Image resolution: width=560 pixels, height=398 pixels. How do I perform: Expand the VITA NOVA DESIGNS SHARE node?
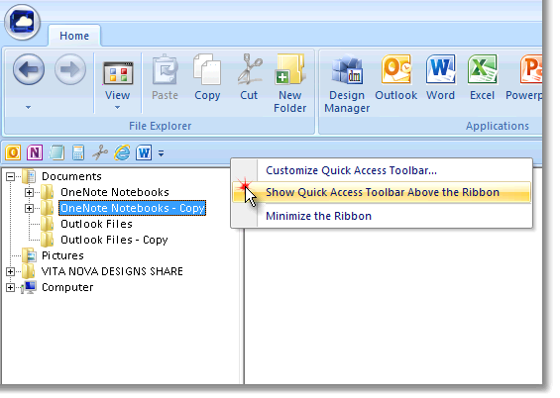(10, 271)
